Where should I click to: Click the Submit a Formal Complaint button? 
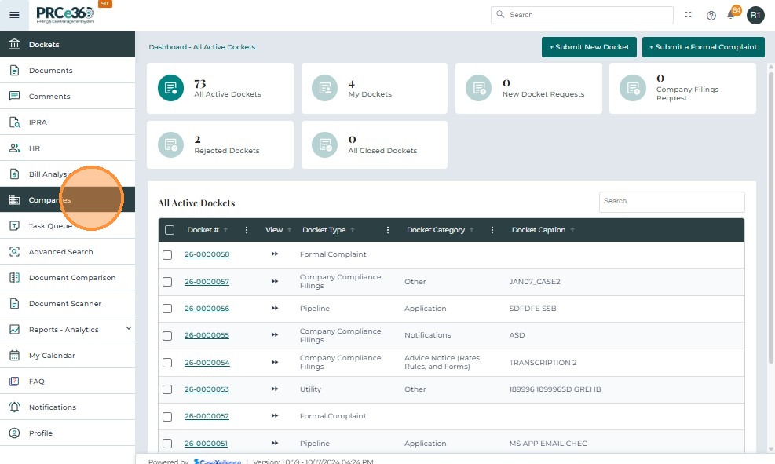click(x=703, y=47)
